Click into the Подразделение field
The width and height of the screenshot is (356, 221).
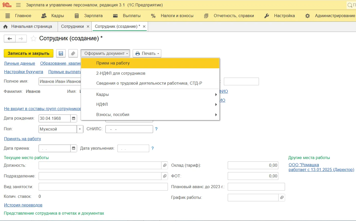(100, 176)
